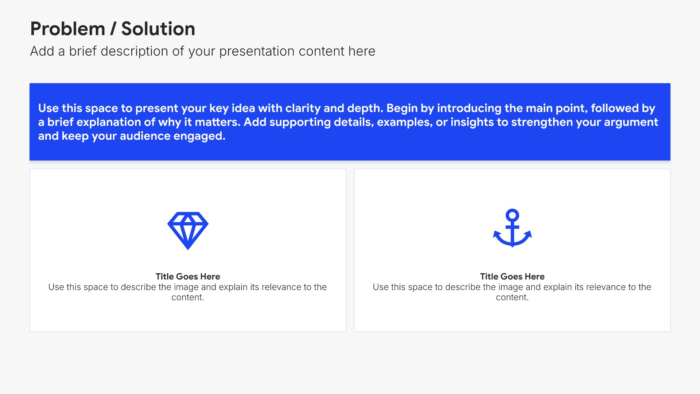Click 'Title Goes Here' under the anchor icon
This screenshot has height=394, width=700.
512,277
